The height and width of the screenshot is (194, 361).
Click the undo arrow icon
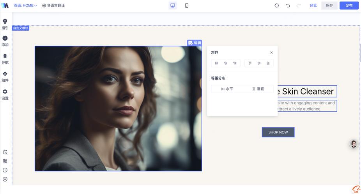pyautogui.click(x=288, y=5)
